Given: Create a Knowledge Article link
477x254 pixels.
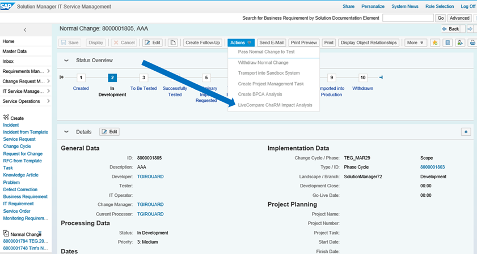Looking at the screenshot, I should pyautogui.click(x=20, y=175).
